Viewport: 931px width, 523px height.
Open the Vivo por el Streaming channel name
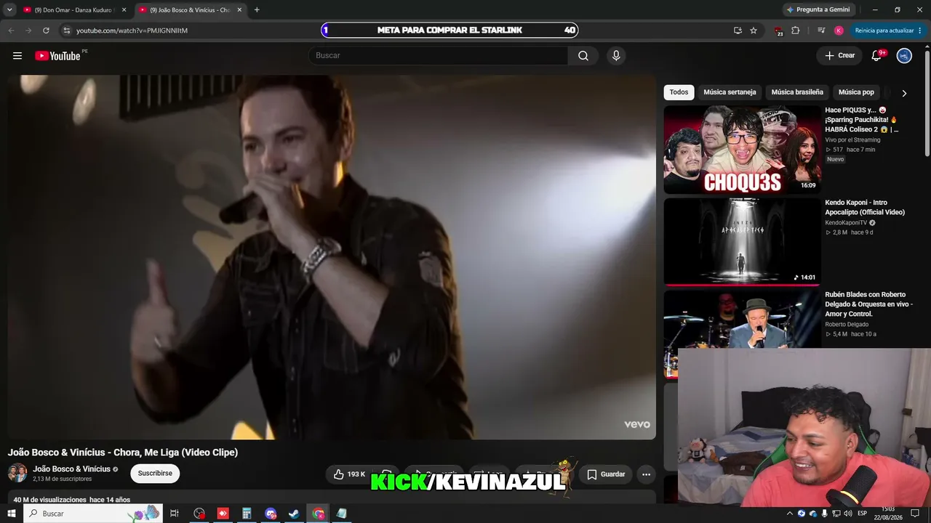tap(852, 140)
